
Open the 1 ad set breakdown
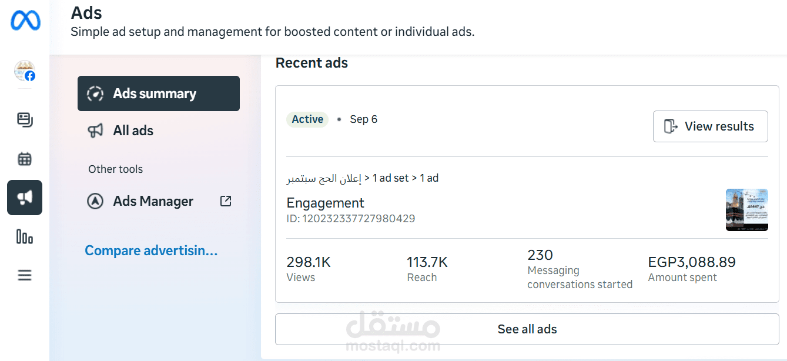coord(391,178)
